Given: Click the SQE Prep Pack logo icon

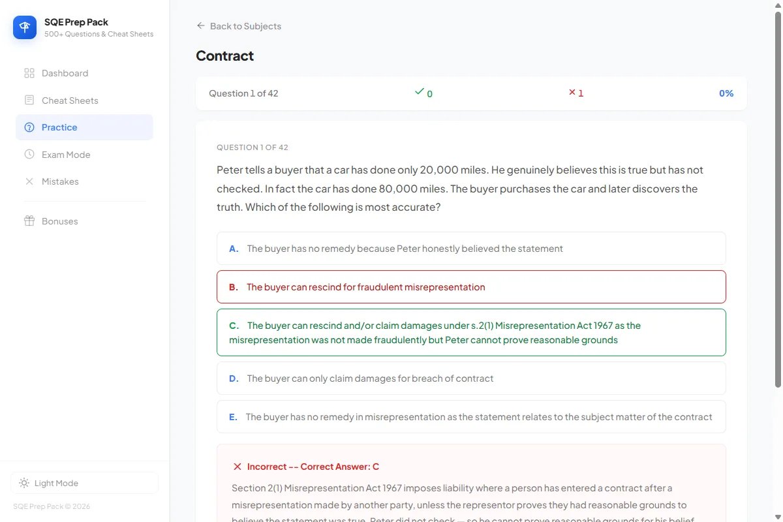Looking at the screenshot, I should click(x=25, y=27).
